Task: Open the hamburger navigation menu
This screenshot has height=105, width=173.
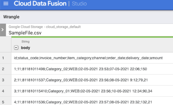Action: tap(6, 4)
